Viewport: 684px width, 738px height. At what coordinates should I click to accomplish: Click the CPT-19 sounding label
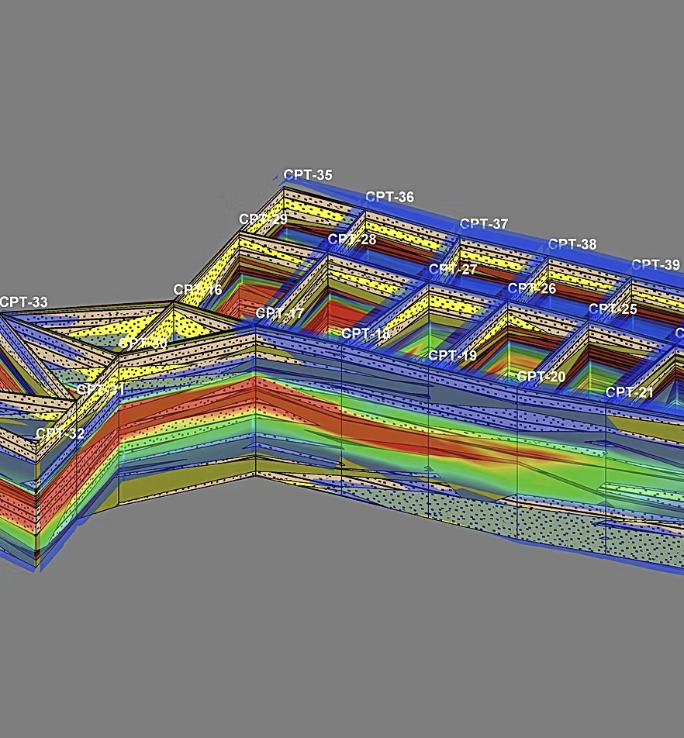pyautogui.click(x=452, y=356)
